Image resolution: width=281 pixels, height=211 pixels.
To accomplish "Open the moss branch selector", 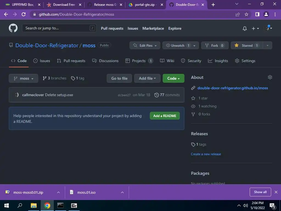I will coord(24,78).
